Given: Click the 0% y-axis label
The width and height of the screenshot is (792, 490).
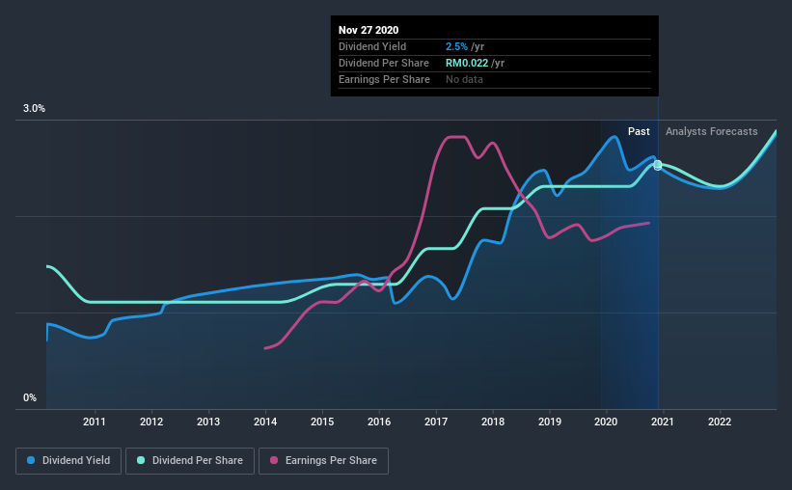Looking at the screenshot, I should click(x=30, y=398).
